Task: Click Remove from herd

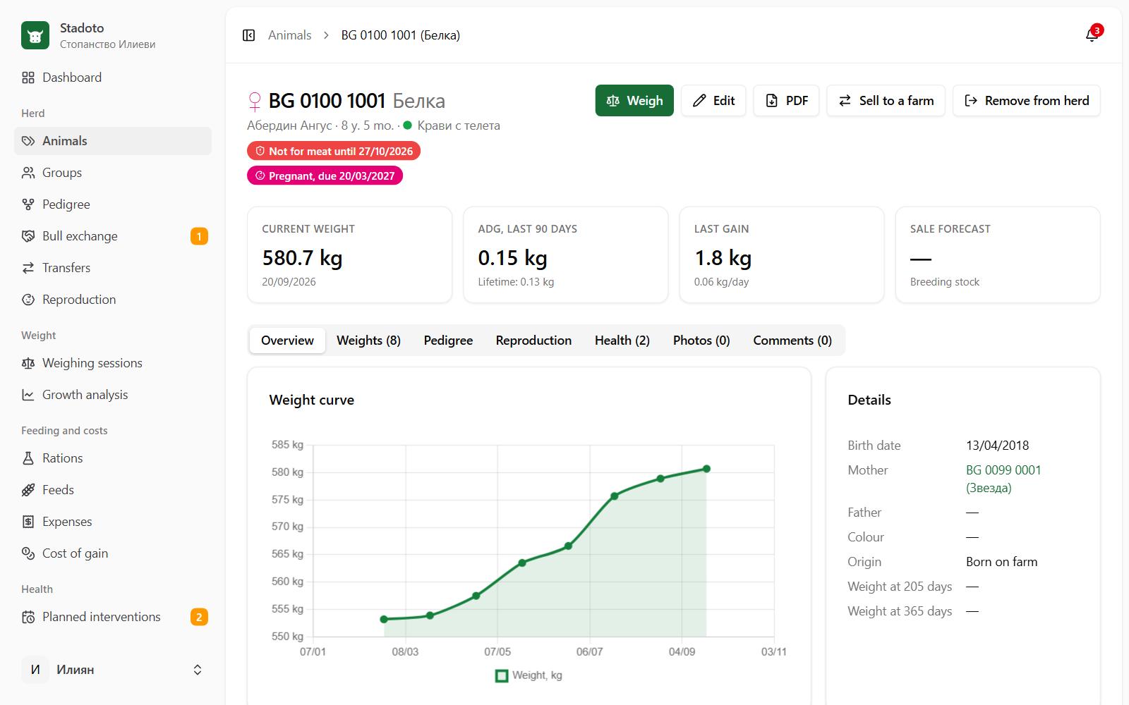Action: (x=1027, y=101)
